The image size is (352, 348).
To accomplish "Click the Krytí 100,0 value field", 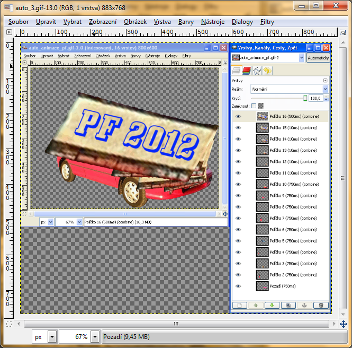I will [x=315, y=98].
